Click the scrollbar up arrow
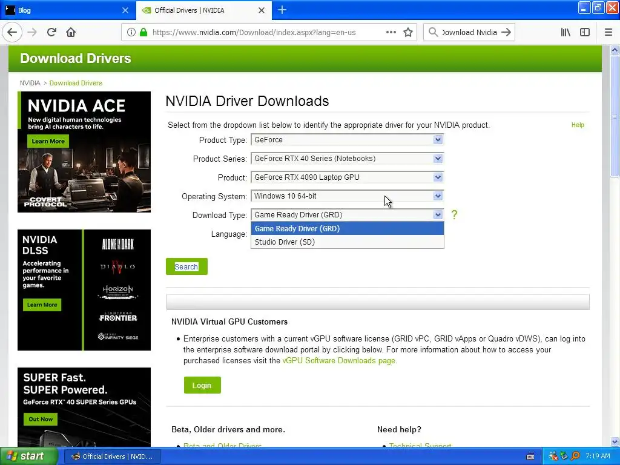Screen dimensions: 620x465 tap(615, 50)
